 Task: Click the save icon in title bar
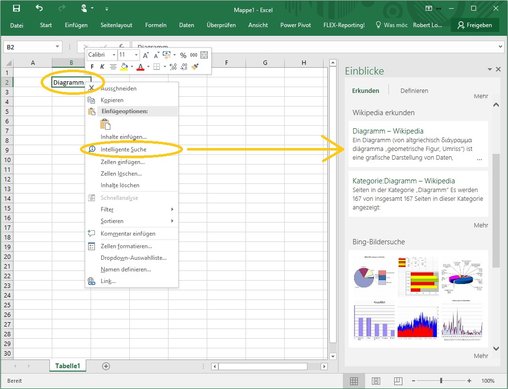coord(16,8)
